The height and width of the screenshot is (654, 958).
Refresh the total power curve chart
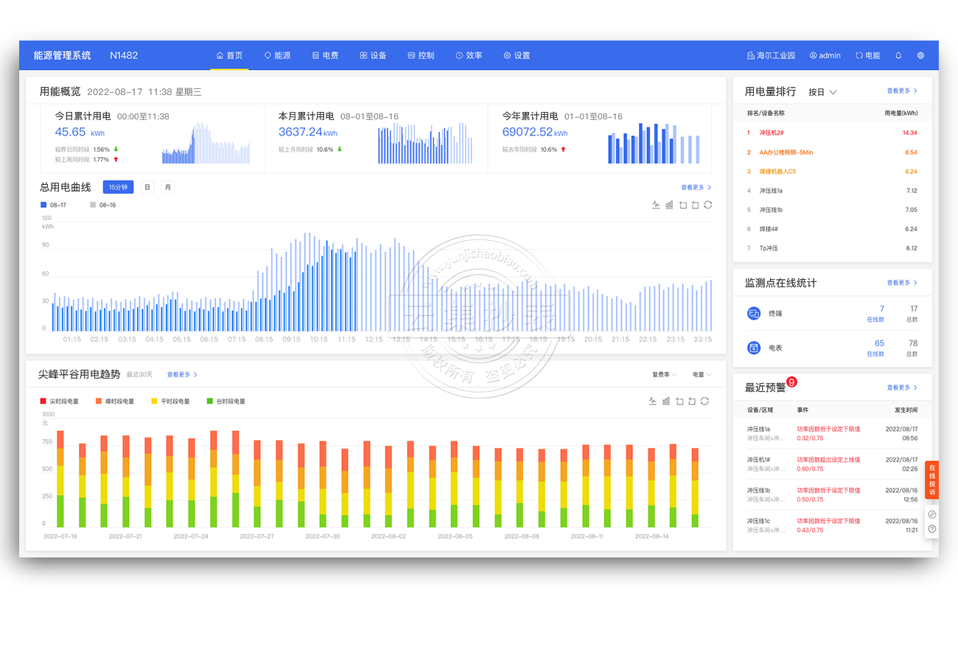point(707,205)
